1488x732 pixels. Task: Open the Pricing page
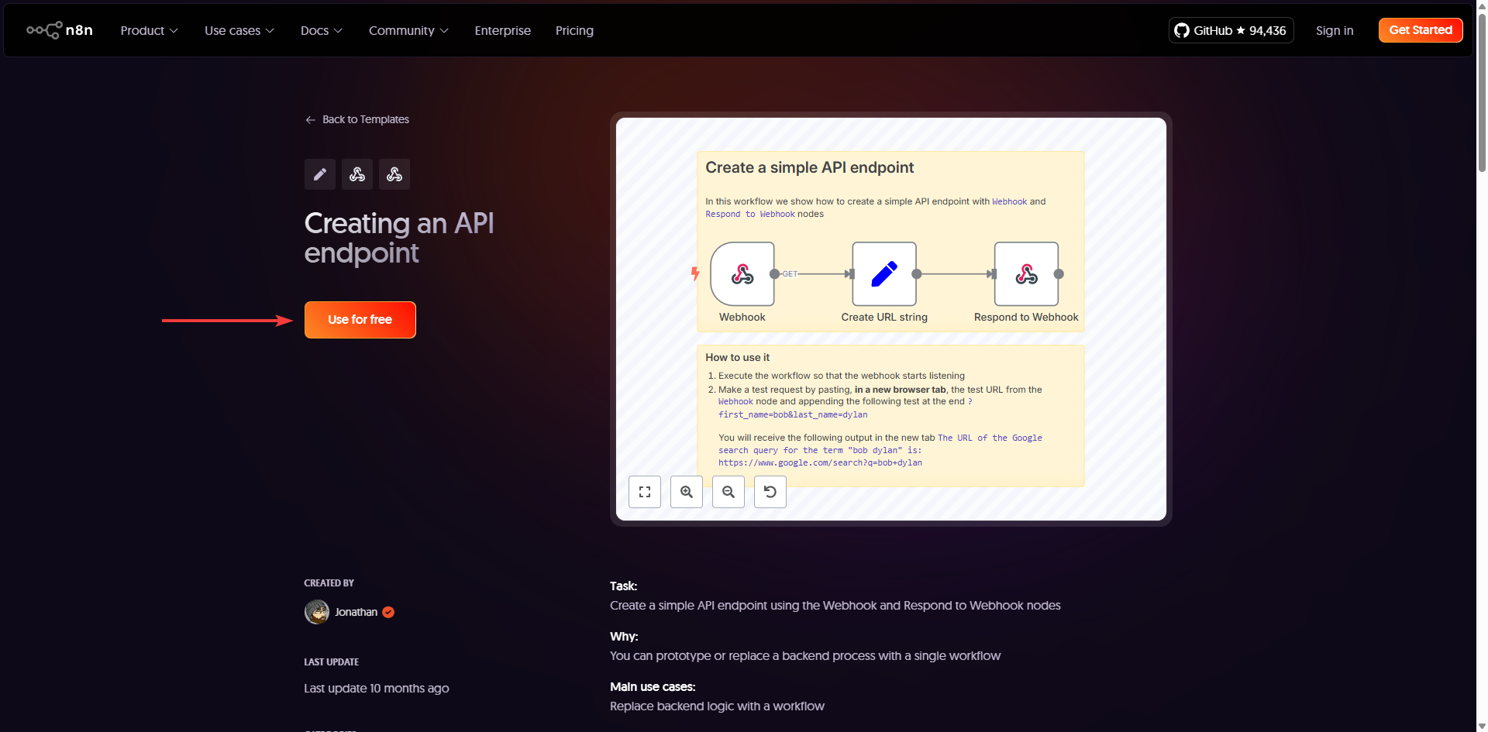pyautogui.click(x=574, y=30)
